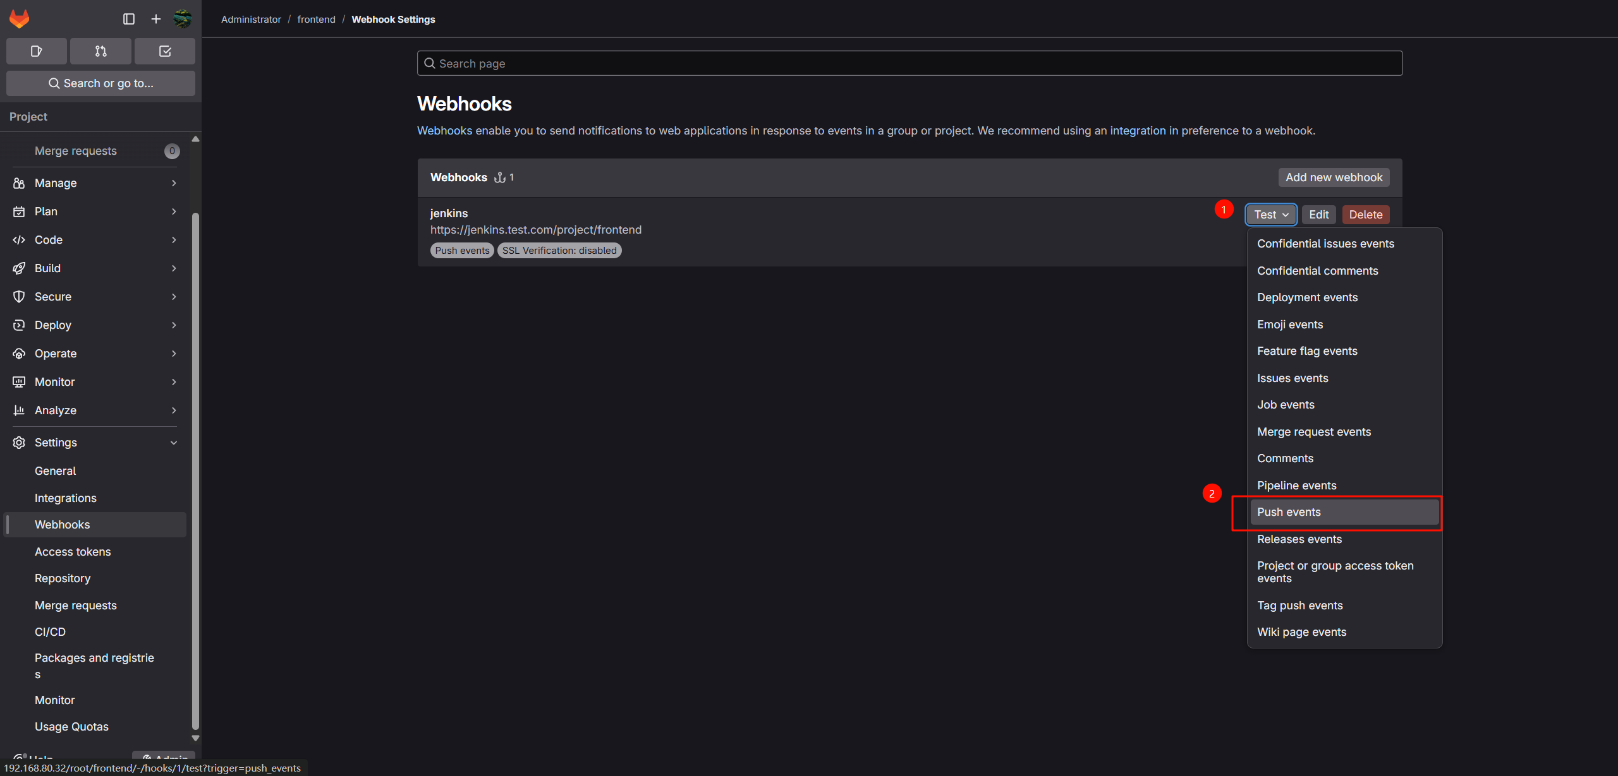This screenshot has width=1618, height=776.
Task: Click the GitLab logo
Action: (20, 18)
